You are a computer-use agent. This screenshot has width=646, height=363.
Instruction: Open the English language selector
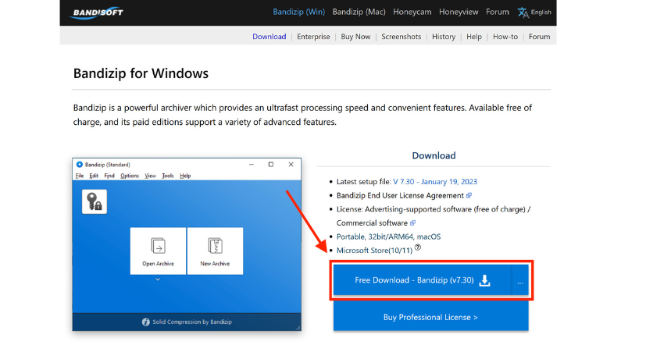tap(541, 12)
